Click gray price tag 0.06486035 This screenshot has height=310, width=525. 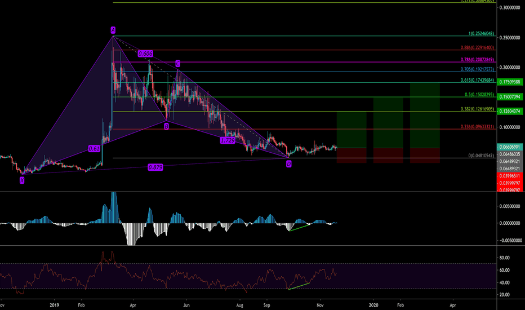pos(510,154)
